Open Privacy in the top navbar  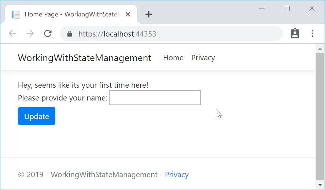point(203,58)
